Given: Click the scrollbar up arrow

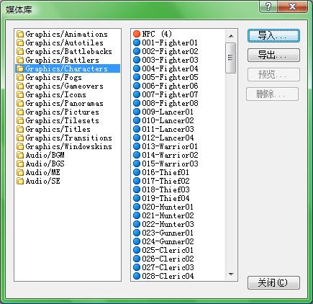Looking at the screenshot, I should [x=231, y=36].
